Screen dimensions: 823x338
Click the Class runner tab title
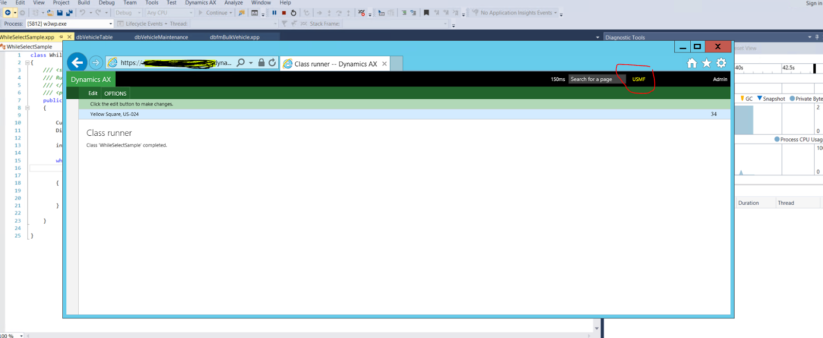pos(335,64)
